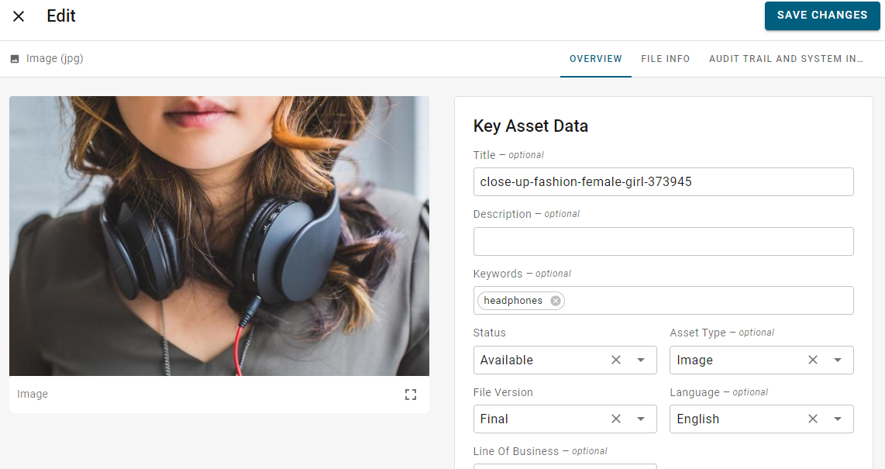The height and width of the screenshot is (469, 885).
Task: Open Audit Trail and System Info tab
Action: click(786, 59)
